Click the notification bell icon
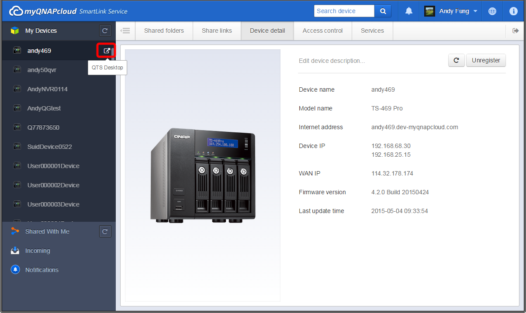This screenshot has width=526, height=313. [x=408, y=10]
